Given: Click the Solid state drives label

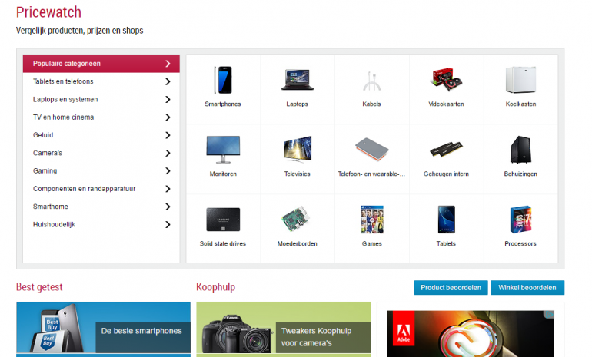Looking at the screenshot, I should 223,244.
